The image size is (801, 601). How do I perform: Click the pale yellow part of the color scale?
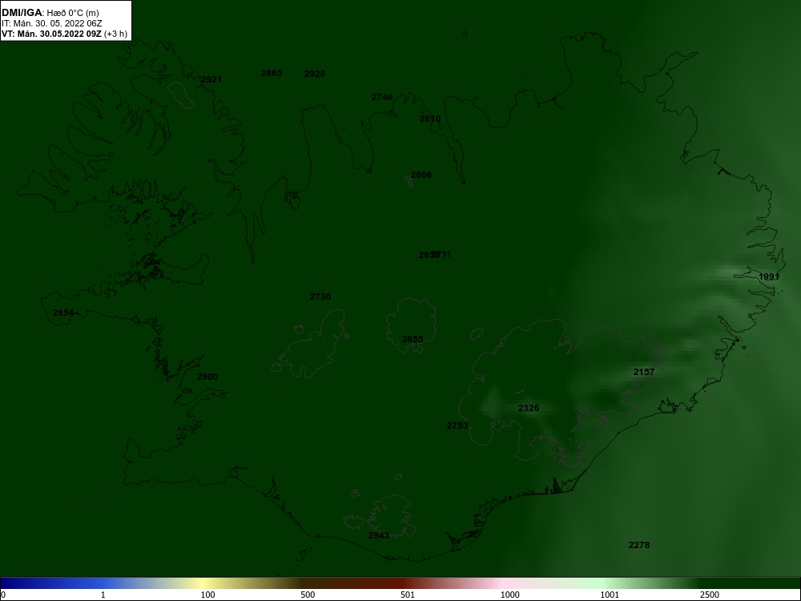coord(204,583)
